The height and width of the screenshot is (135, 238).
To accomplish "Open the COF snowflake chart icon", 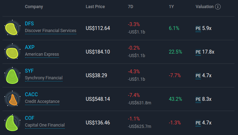I will click(x=12, y=123).
